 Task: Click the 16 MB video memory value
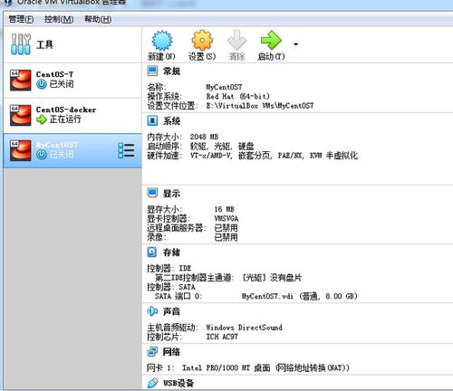click(x=225, y=209)
